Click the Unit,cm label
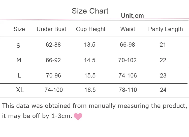The height and width of the screenshot is (137, 189). 132,16
